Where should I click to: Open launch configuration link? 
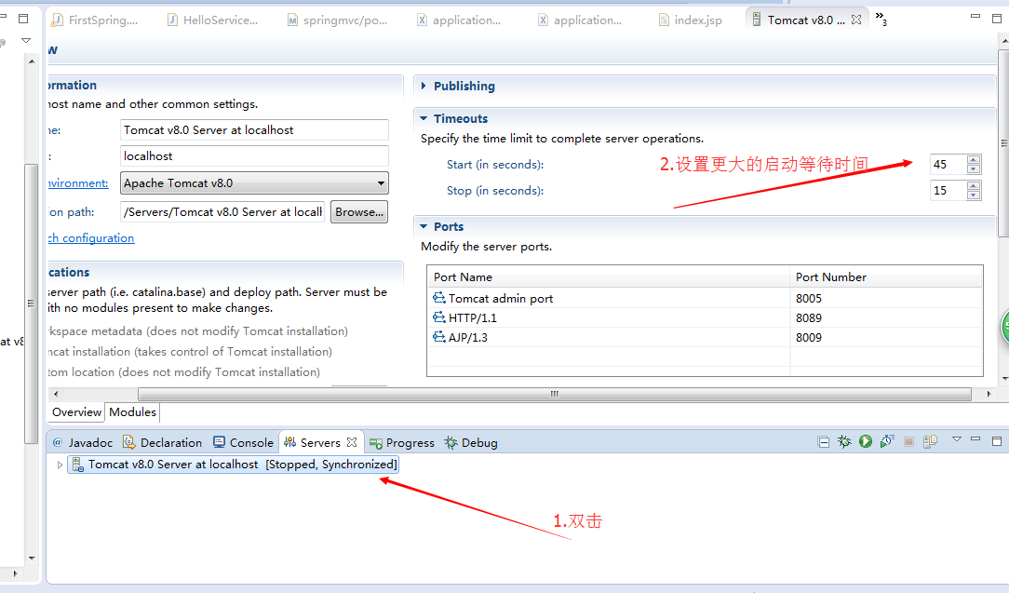[91, 238]
